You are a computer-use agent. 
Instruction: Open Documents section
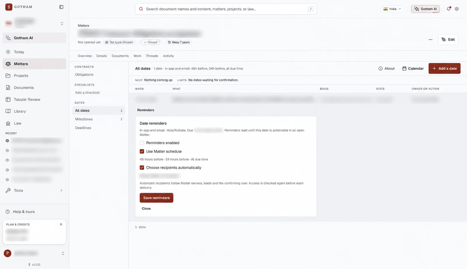click(x=34, y=88)
